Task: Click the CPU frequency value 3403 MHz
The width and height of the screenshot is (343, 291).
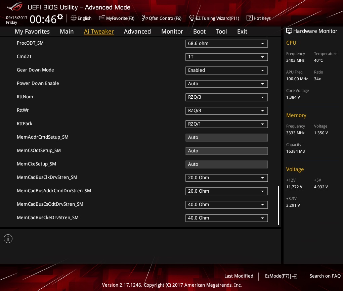Action: coord(295,60)
